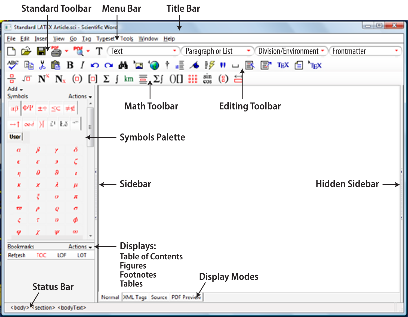Click the PDF print icon

[56, 51]
